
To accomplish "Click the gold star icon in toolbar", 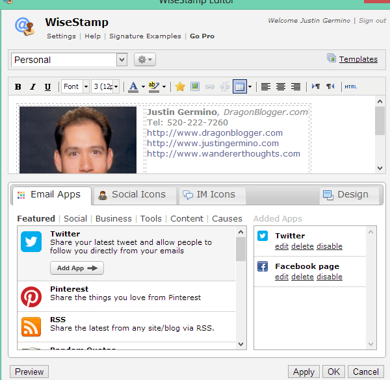I will pyautogui.click(x=180, y=87).
